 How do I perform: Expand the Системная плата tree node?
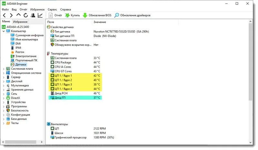(x=4, y=69)
